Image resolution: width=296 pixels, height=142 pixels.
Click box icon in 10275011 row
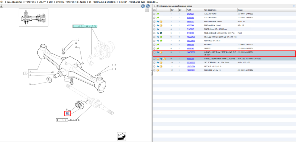[x=158, y=70]
